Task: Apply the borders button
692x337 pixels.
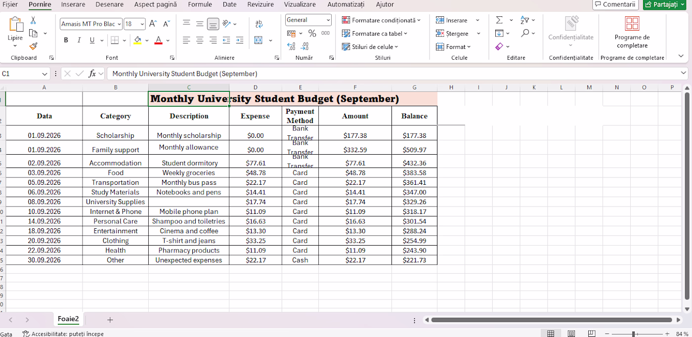Action: pos(115,41)
